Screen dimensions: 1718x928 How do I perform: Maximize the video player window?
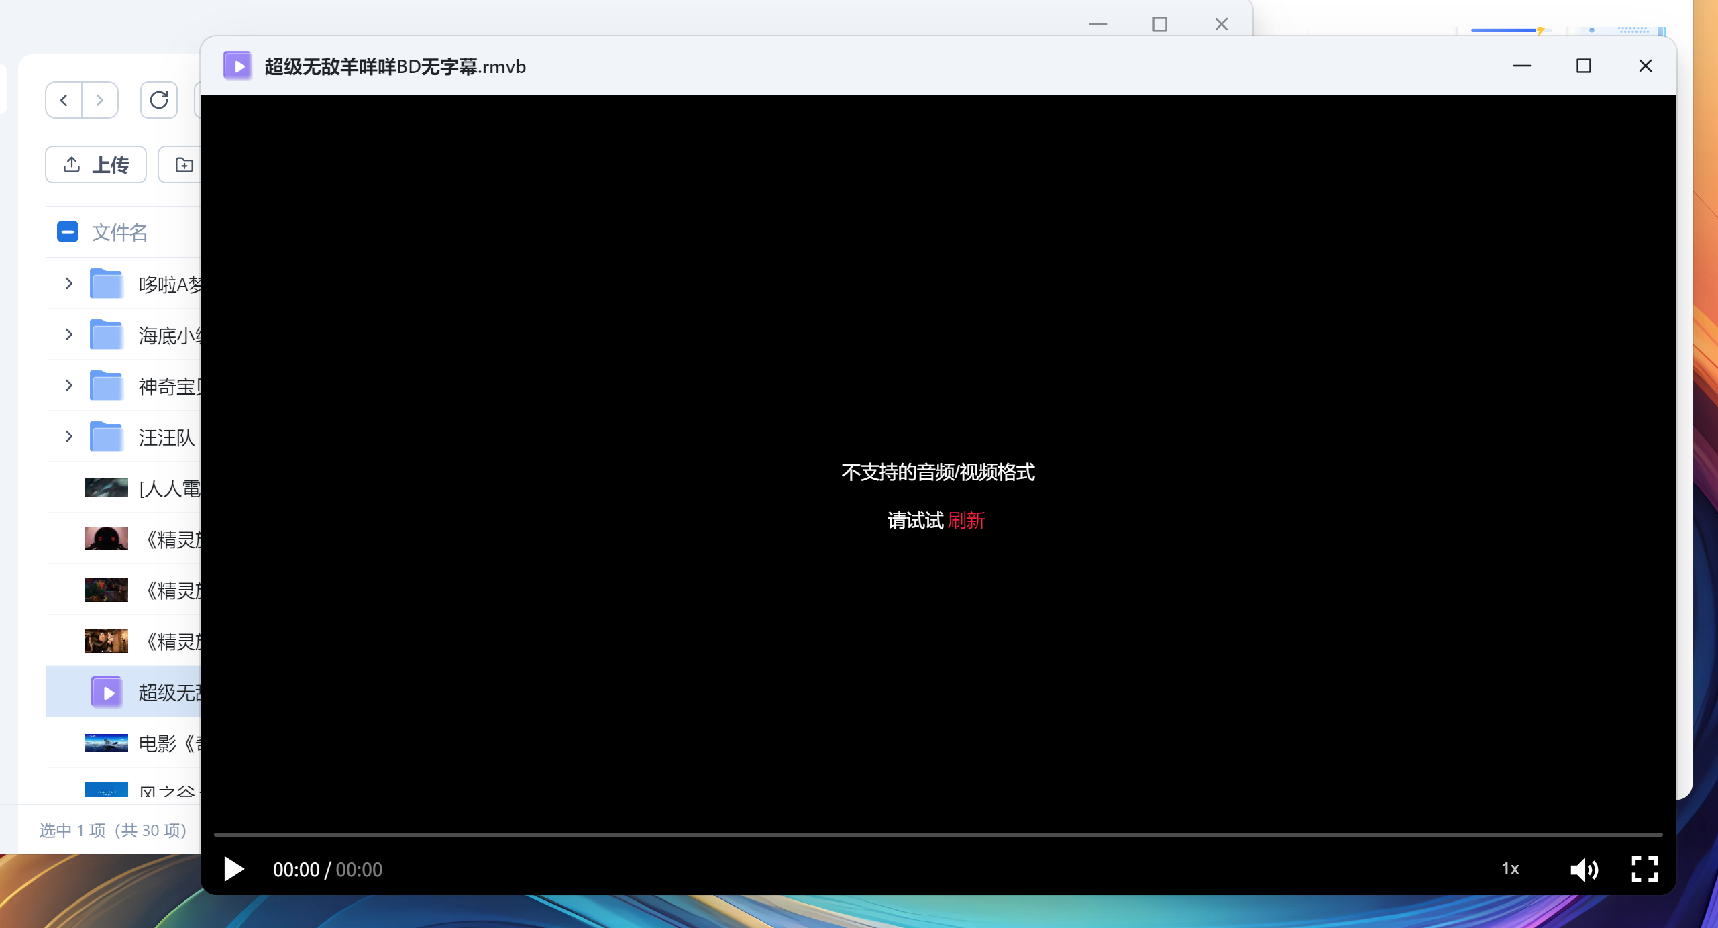tap(1584, 66)
